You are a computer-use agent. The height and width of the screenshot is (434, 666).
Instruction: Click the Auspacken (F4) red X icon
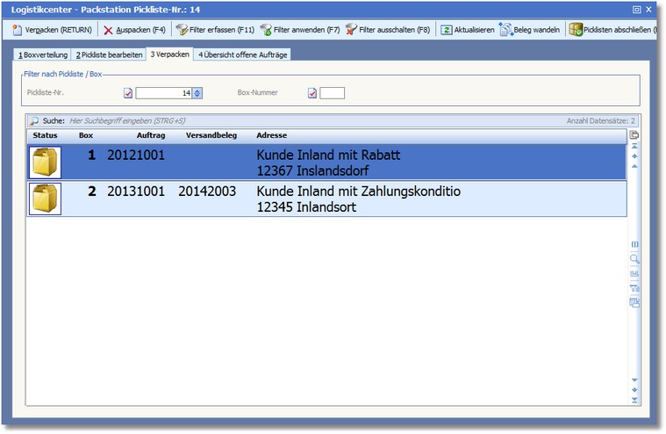coord(108,30)
